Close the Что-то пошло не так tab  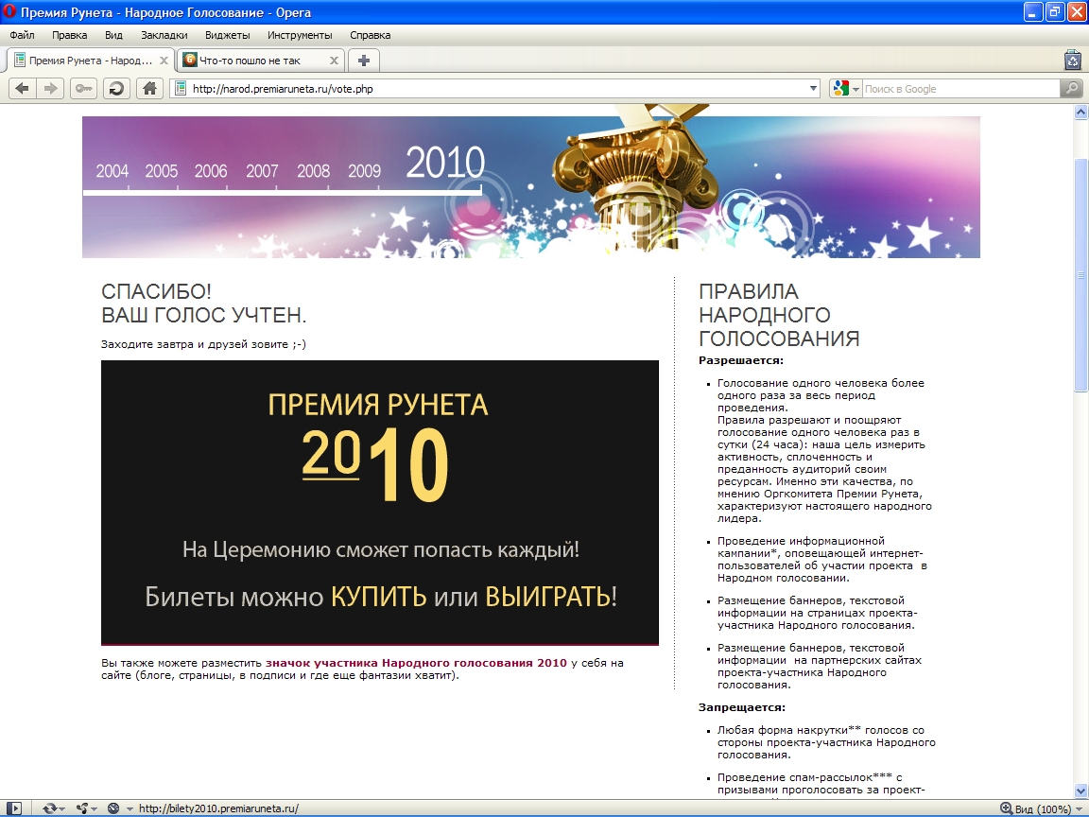[334, 61]
